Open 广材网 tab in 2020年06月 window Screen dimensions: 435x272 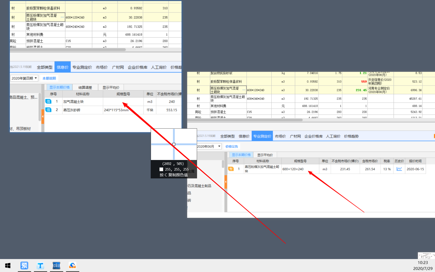point(295,136)
